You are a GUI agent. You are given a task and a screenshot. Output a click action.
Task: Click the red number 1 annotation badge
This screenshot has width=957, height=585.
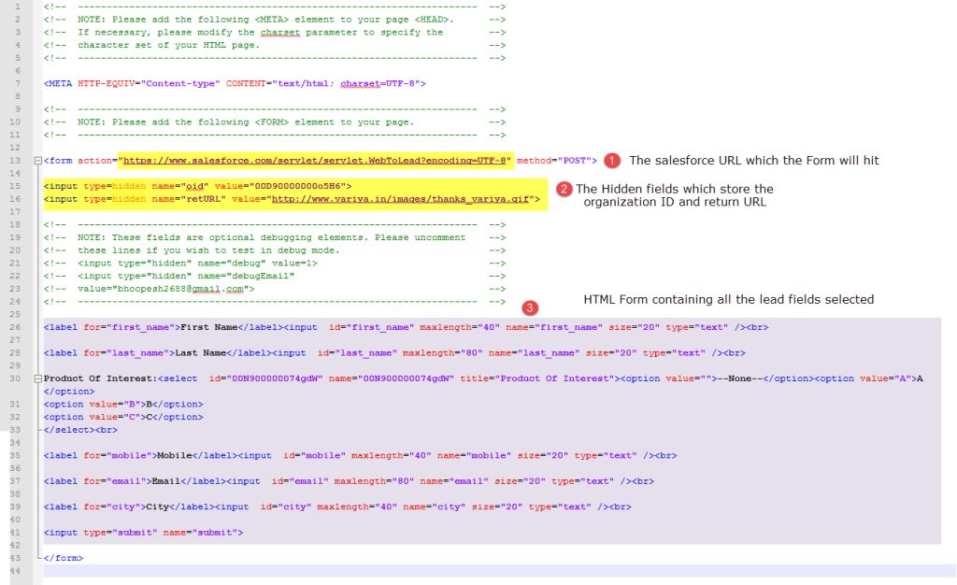tap(612, 161)
